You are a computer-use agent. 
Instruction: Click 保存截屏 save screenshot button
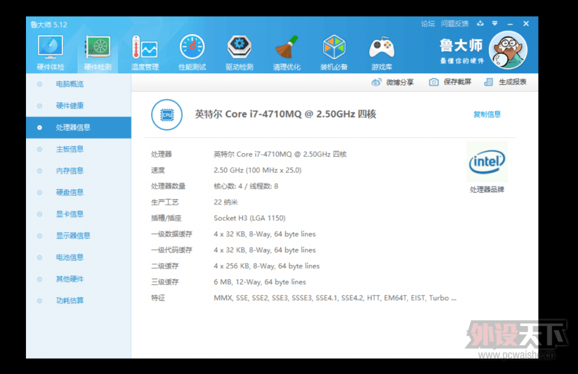(x=450, y=82)
